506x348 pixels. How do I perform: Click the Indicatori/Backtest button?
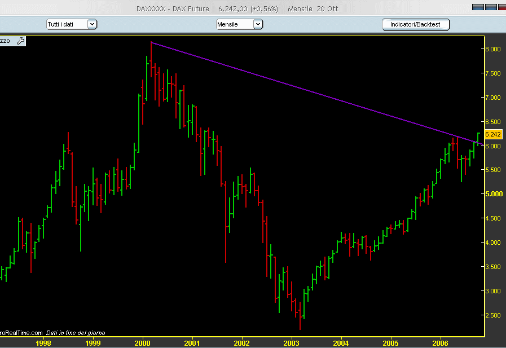point(415,24)
